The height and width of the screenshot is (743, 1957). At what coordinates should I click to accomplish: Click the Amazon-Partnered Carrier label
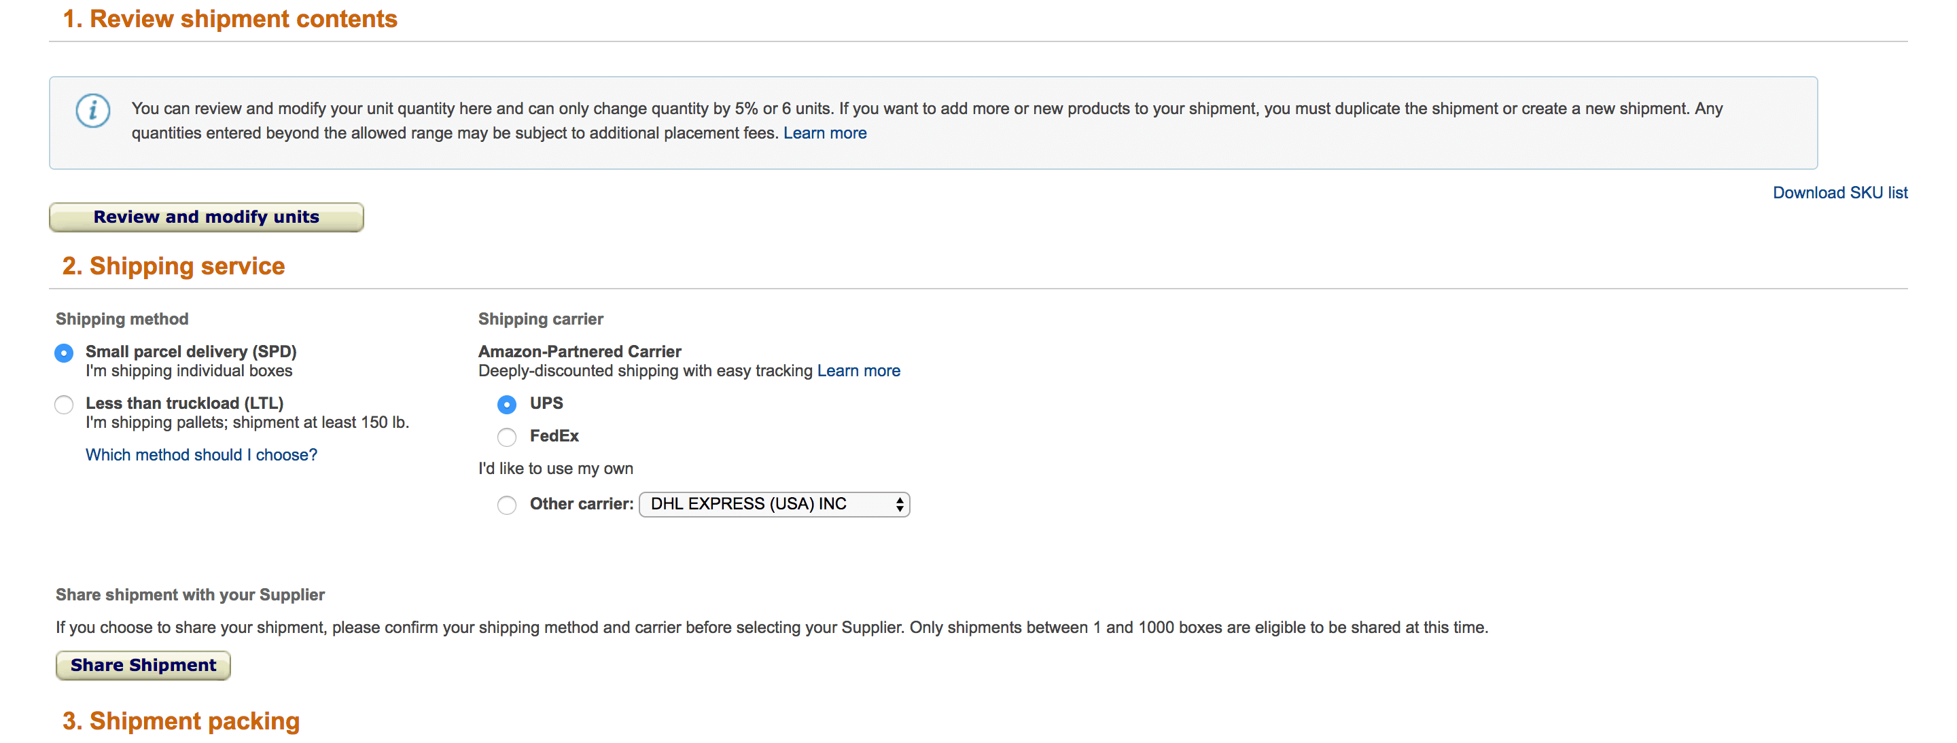pyautogui.click(x=580, y=351)
